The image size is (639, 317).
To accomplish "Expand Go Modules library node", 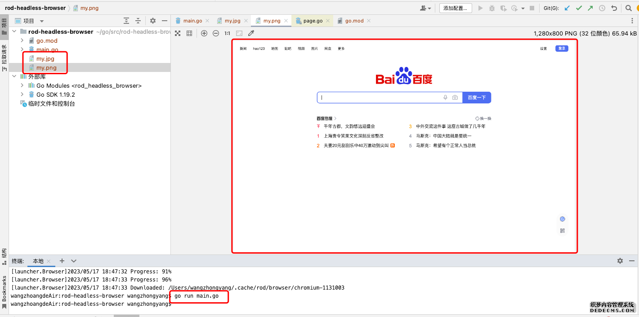I will 22,85.
